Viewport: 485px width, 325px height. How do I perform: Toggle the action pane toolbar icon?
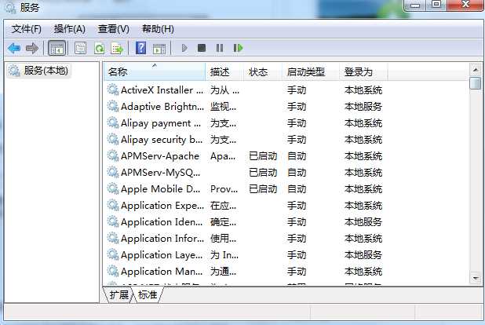(x=159, y=49)
